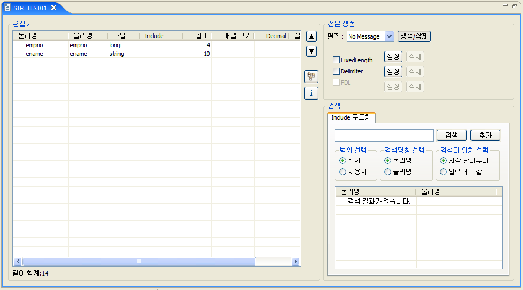Click the 논리명 column header in editor
The width and height of the screenshot is (523, 290).
(41, 36)
